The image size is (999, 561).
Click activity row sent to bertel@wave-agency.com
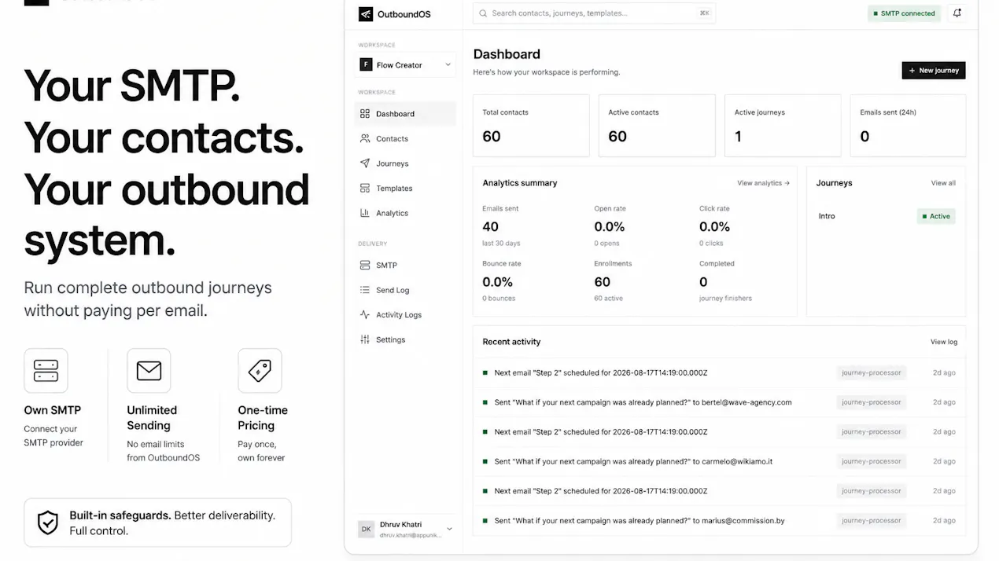[x=719, y=402]
